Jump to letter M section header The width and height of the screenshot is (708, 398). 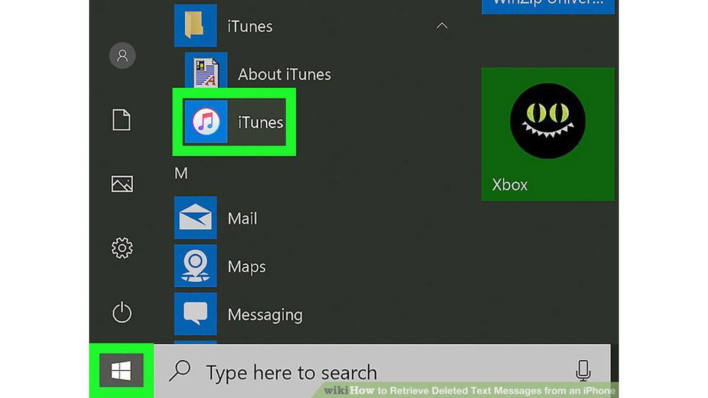click(x=181, y=173)
